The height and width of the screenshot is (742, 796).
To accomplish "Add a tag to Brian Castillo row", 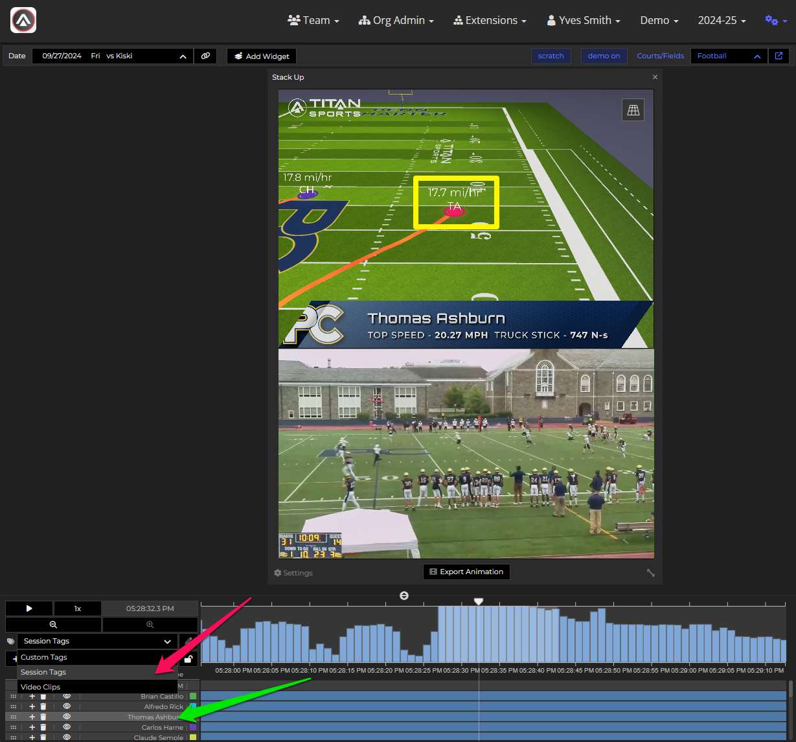I will click(32, 696).
